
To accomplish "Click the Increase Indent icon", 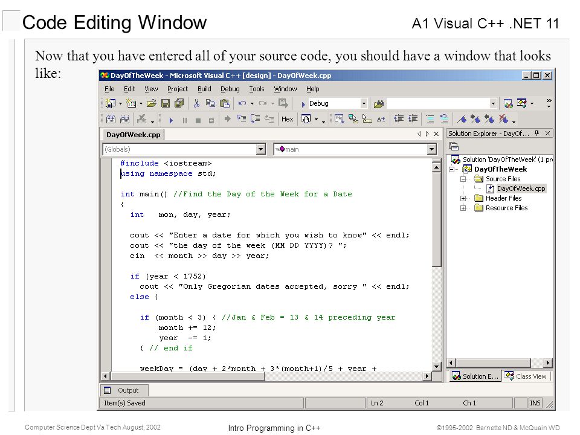I will tap(413, 119).
